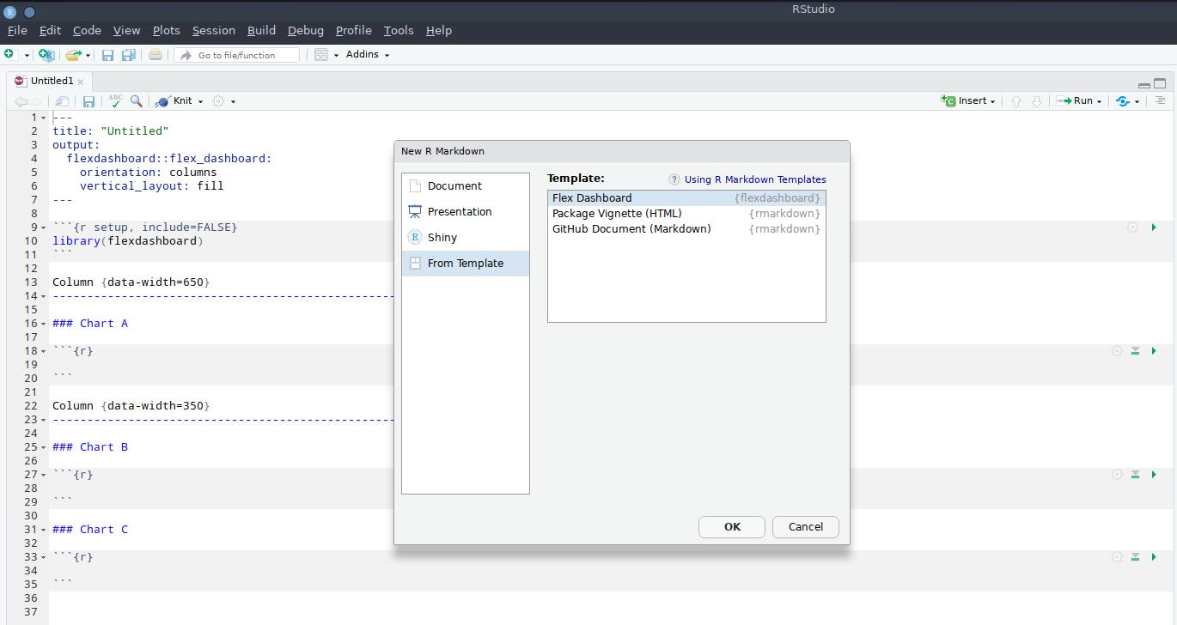This screenshot has width=1177, height=625.
Task: Focus the Go to file/function field
Action: coord(236,55)
